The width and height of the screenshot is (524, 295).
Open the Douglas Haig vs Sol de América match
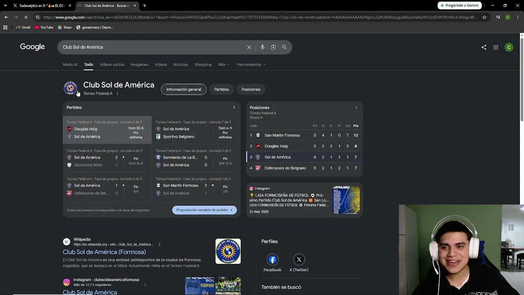107,130
